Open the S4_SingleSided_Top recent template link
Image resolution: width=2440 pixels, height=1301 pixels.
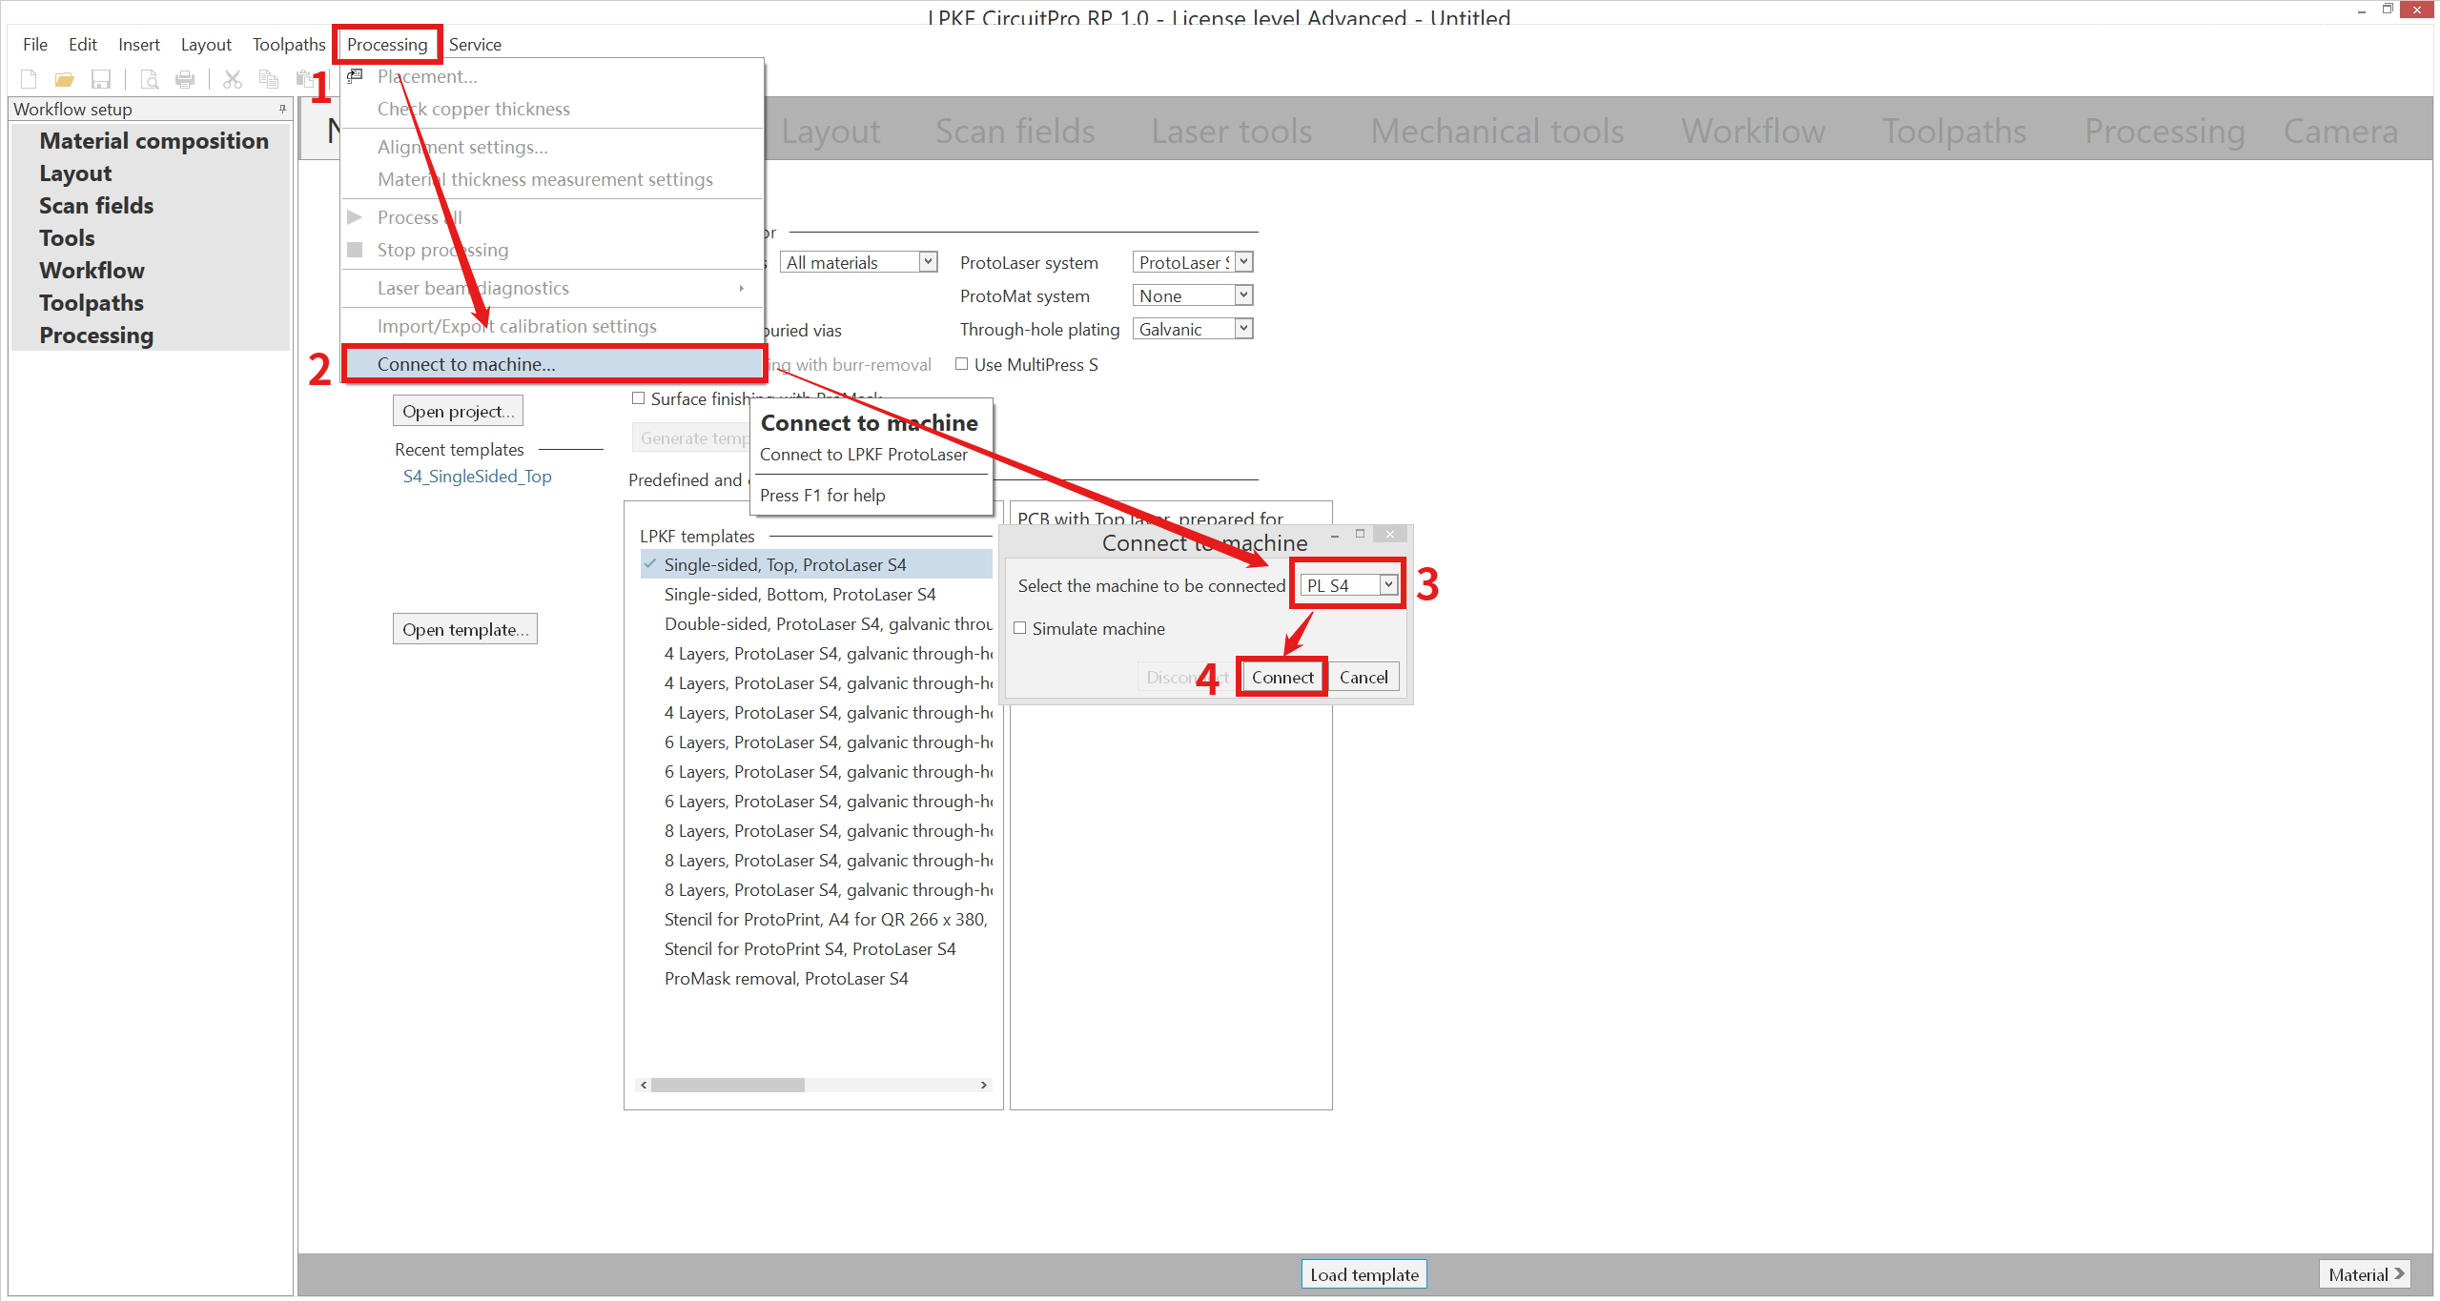point(477,477)
